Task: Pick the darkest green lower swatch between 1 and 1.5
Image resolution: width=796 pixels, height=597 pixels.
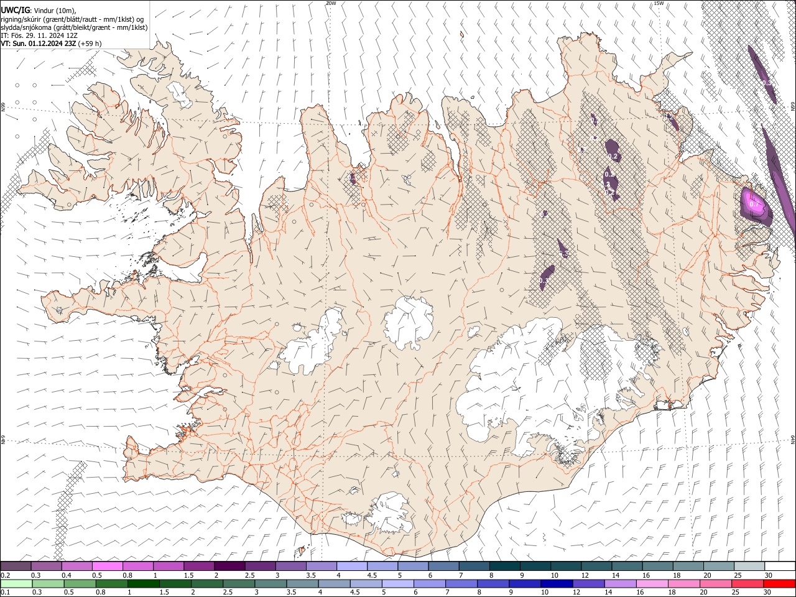Action: point(143,583)
